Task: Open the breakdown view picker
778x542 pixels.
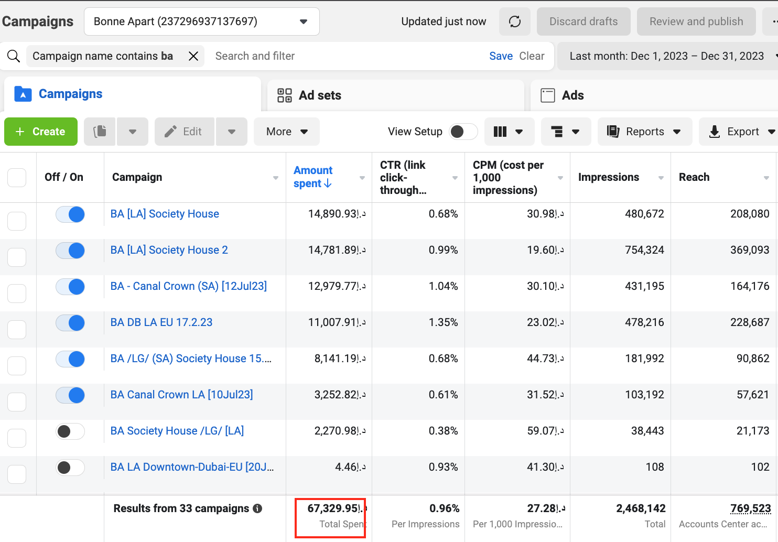Action: pyautogui.click(x=565, y=132)
